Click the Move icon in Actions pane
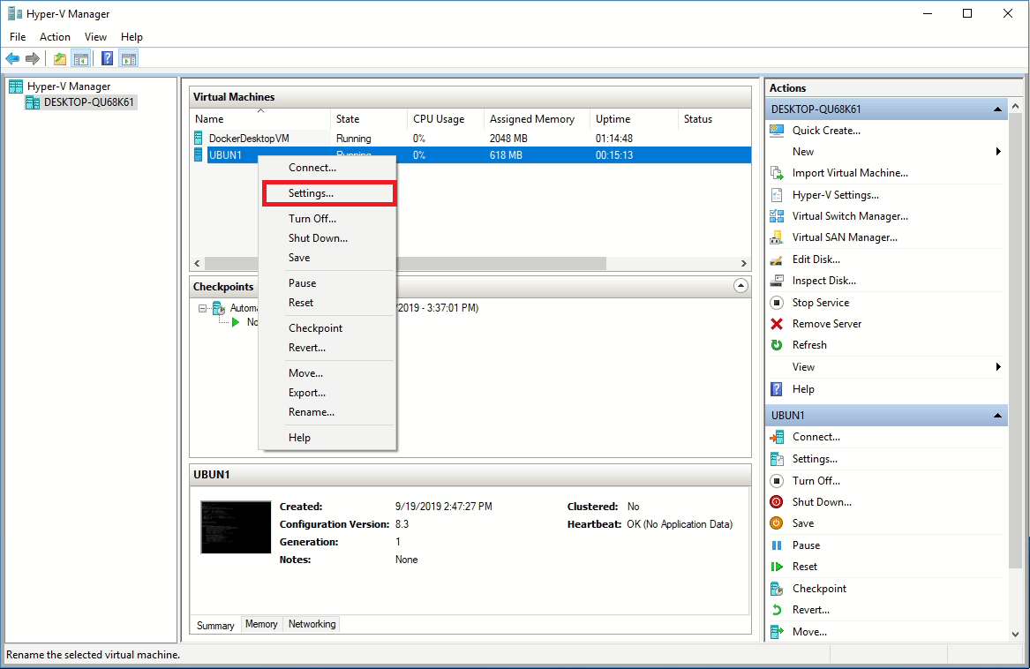 click(x=777, y=632)
